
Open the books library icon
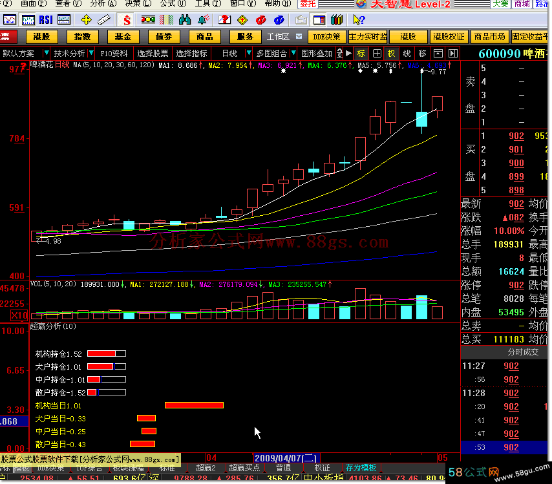[337, 20]
